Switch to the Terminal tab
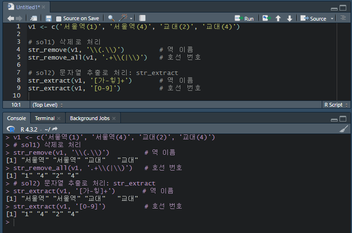Screen dimensions: 352x233 point(45,118)
